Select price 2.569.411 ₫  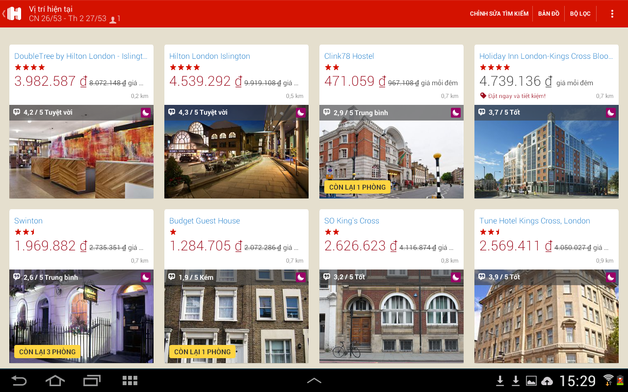[x=516, y=246]
